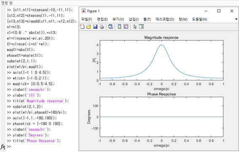Click the '명령 창' panel title

coord(7,3)
